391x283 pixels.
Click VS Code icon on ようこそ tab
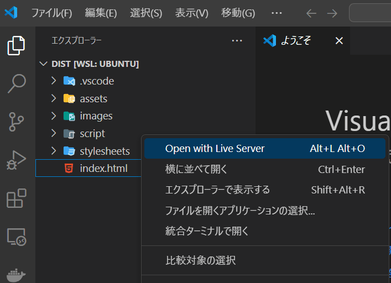click(269, 40)
